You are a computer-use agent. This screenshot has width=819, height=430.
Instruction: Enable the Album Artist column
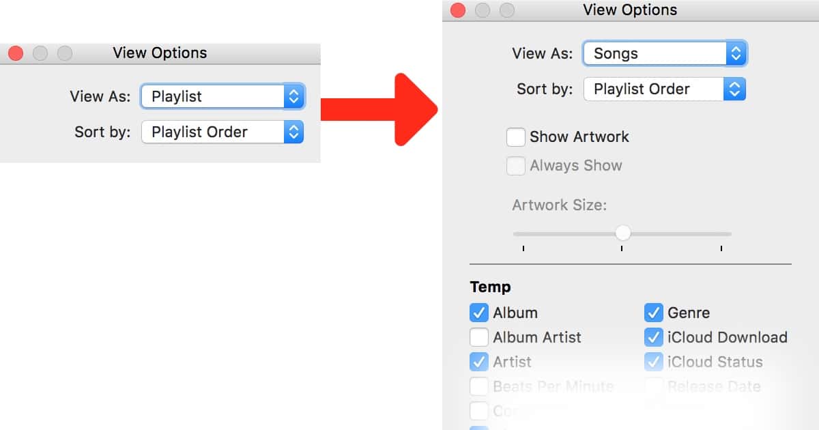pos(479,338)
